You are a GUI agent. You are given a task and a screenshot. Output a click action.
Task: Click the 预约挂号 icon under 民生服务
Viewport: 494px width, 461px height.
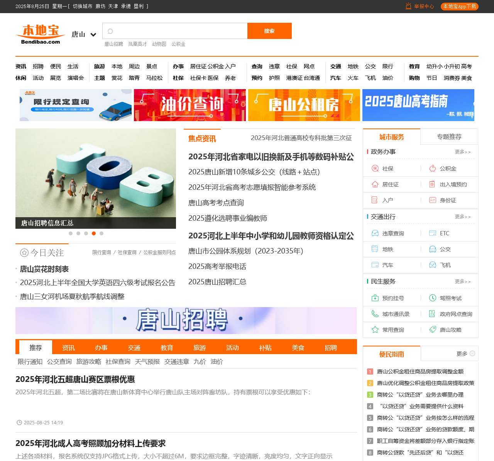tap(374, 298)
